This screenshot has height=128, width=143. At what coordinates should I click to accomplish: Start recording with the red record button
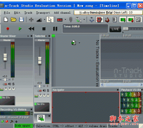pyautogui.click(x=8, y=29)
